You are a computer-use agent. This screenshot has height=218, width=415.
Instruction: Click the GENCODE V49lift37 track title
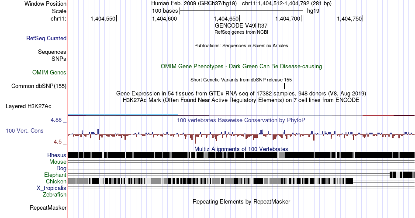pos(241,25)
